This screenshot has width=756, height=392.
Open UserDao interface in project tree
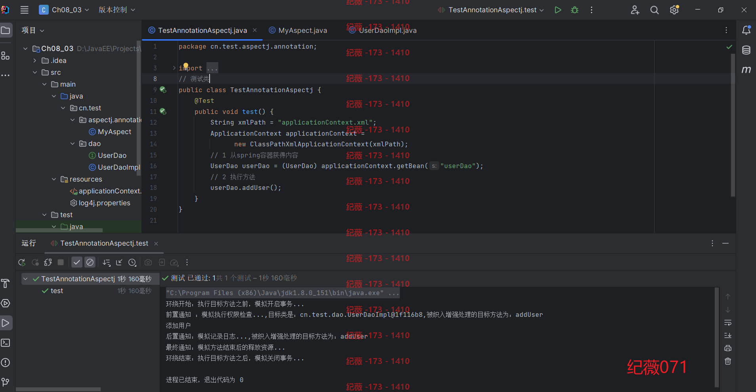point(108,155)
